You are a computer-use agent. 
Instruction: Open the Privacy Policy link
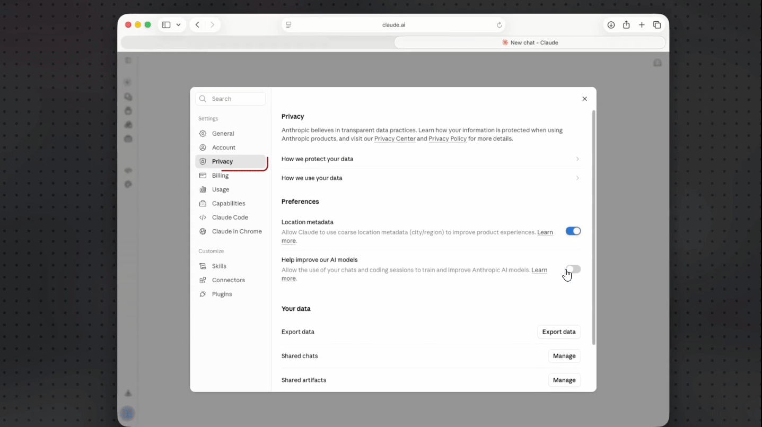pyautogui.click(x=448, y=139)
